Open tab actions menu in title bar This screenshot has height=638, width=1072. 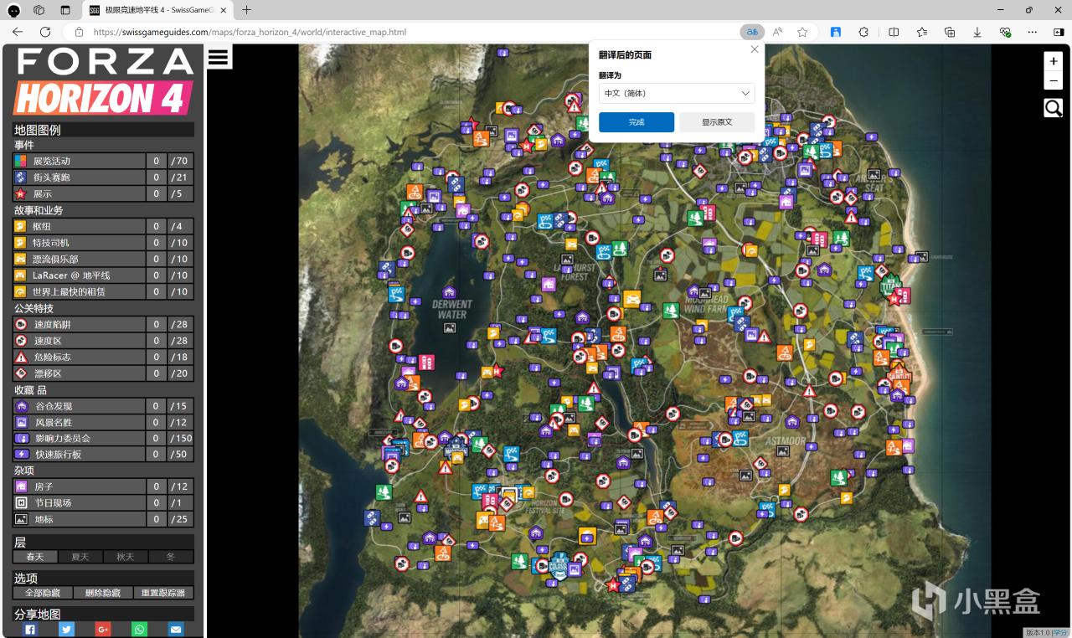click(x=65, y=10)
